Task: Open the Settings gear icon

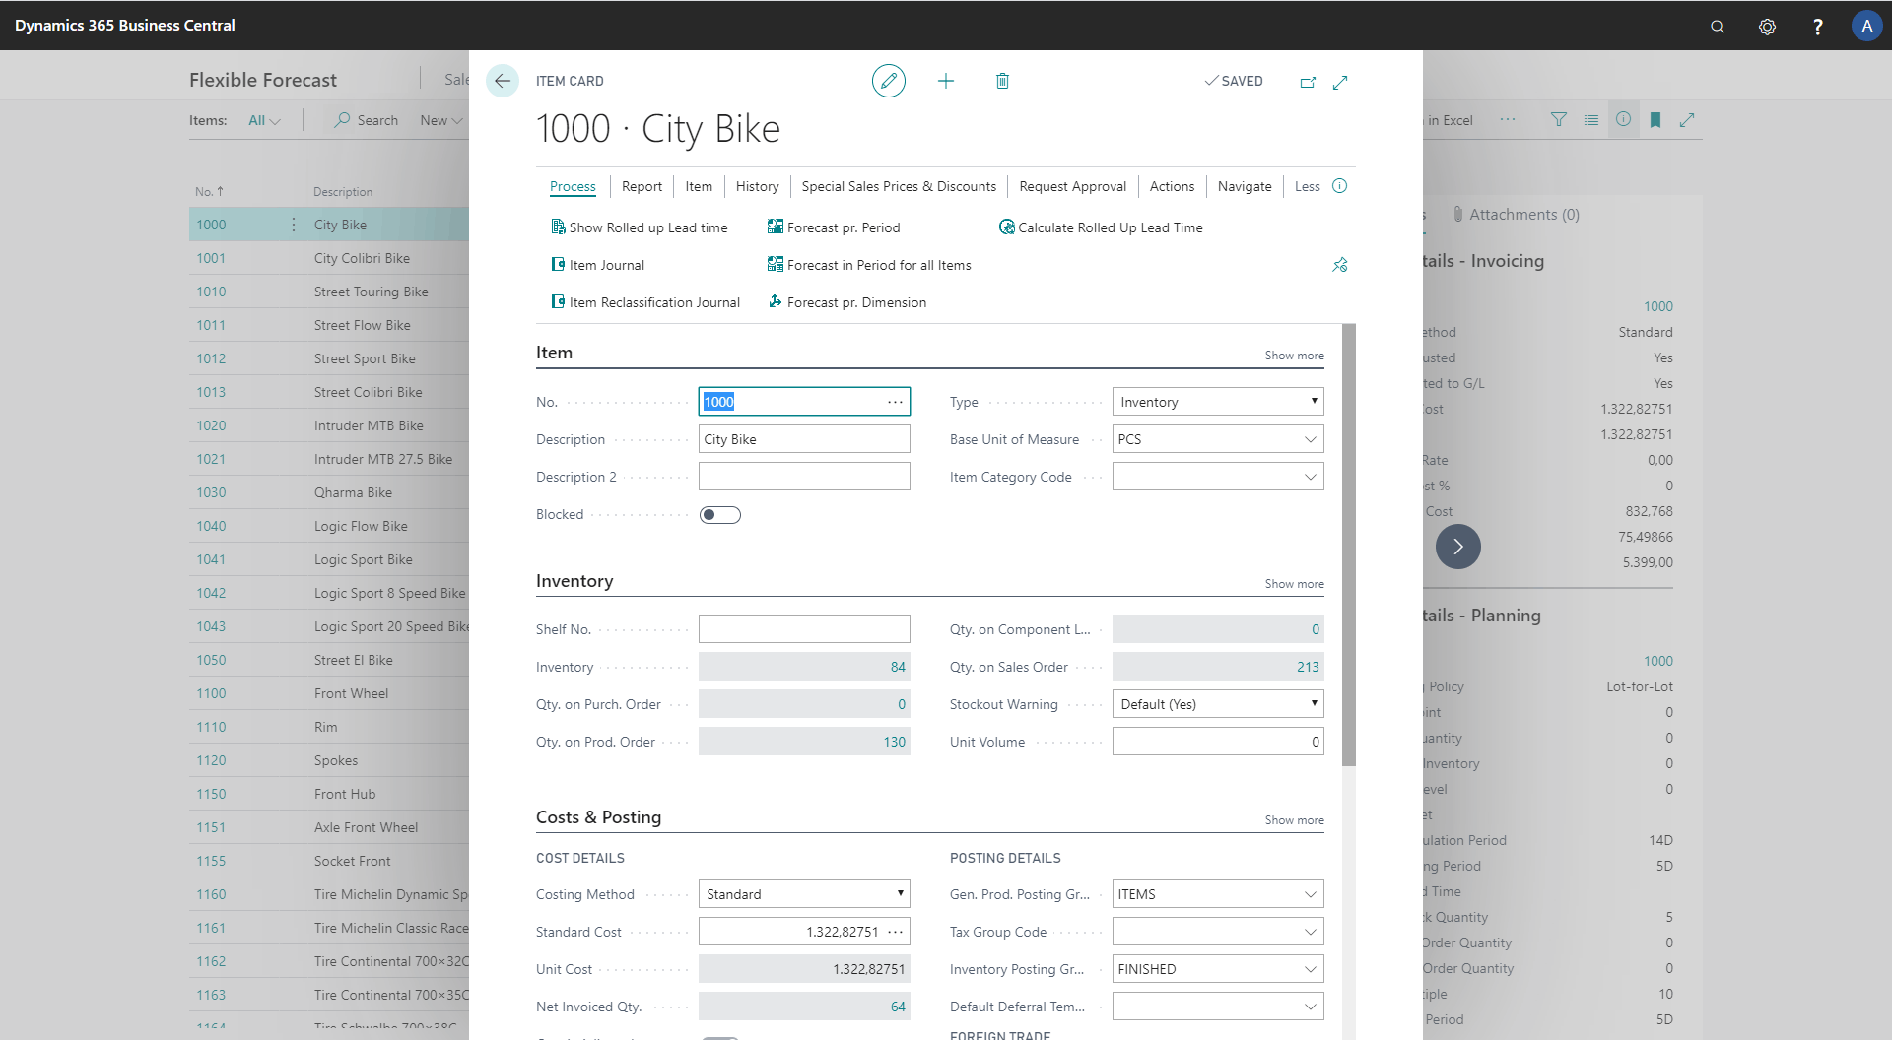Action: pyautogui.click(x=1767, y=26)
